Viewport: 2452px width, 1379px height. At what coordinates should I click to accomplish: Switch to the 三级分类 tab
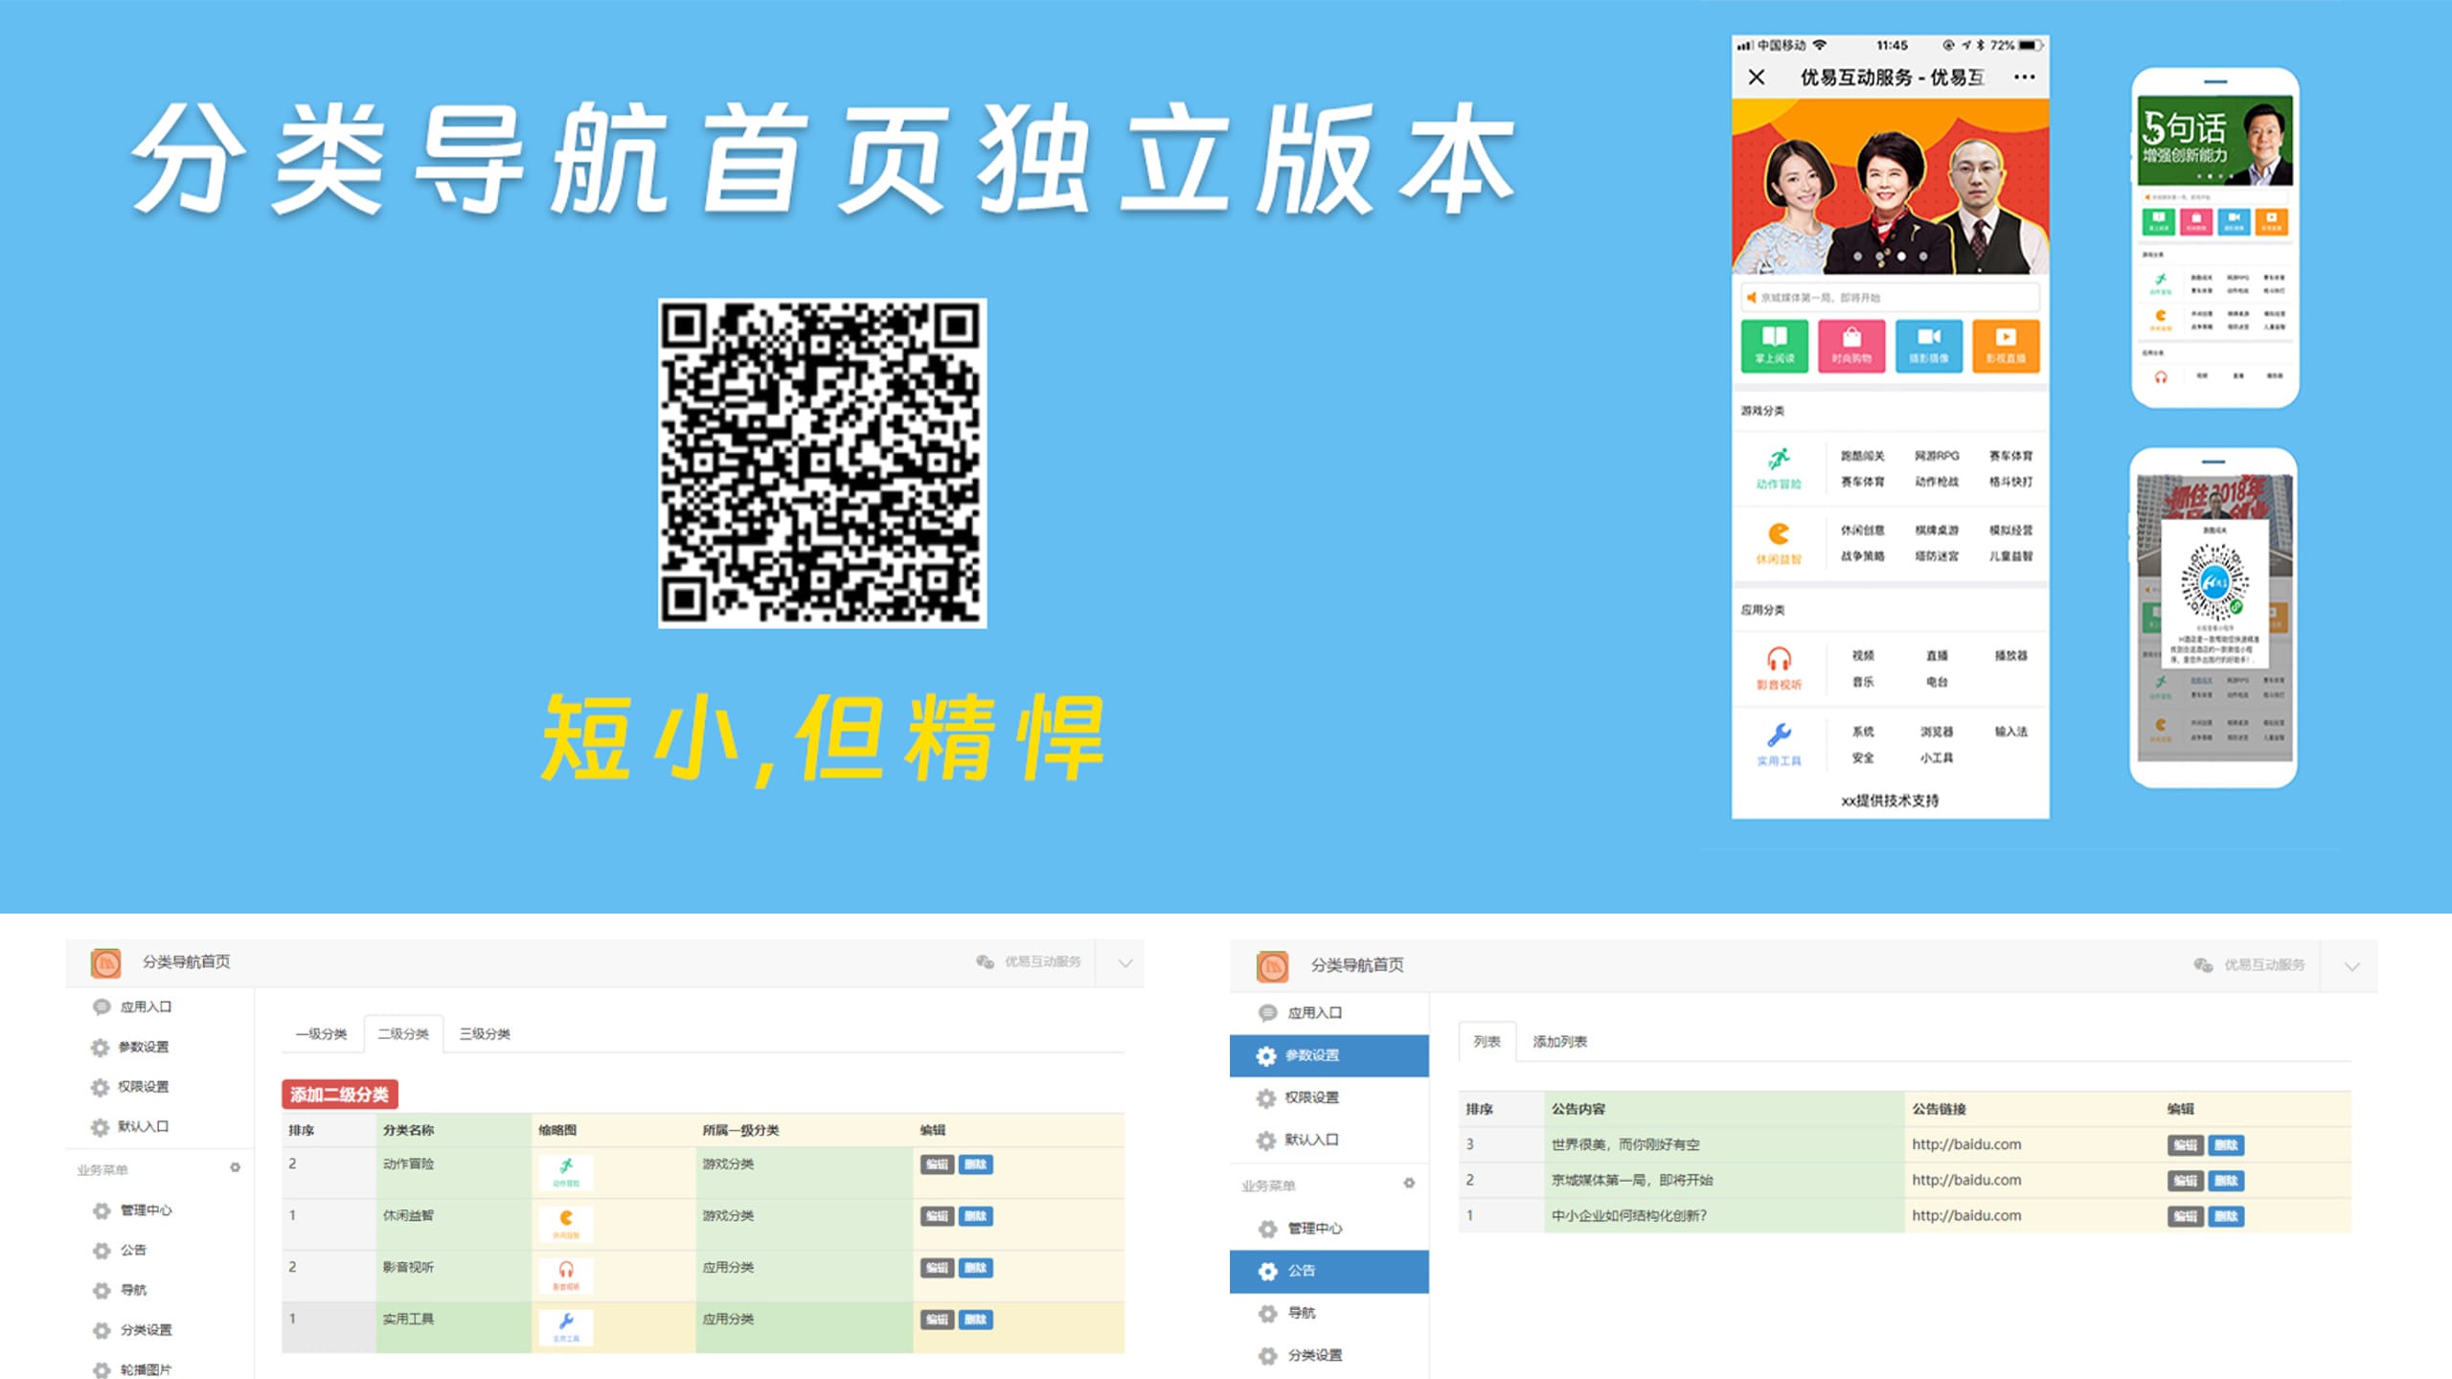tap(487, 1034)
